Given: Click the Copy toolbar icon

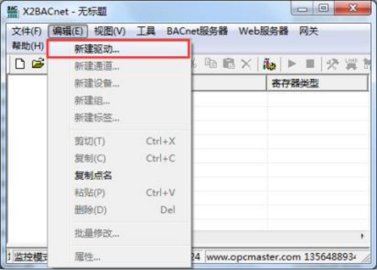Looking at the screenshot, I should click(x=211, y=64).
